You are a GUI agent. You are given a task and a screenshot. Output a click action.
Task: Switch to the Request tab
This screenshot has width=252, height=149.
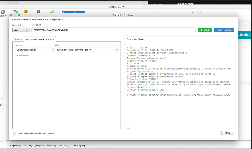(18, 39)
